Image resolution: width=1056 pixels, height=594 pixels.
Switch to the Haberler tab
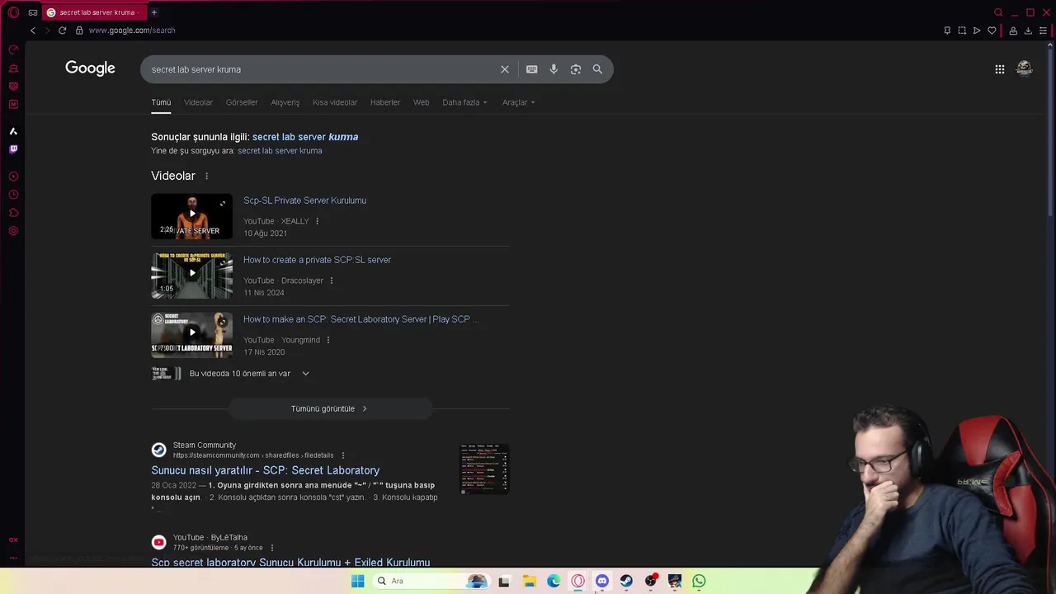tap(385, 102)
